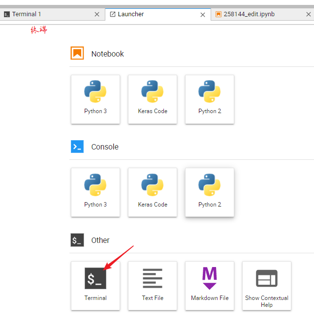Open Keras Code console
Image resolution: width=314 pixels, height=329 pixels.
coord(153,192)
